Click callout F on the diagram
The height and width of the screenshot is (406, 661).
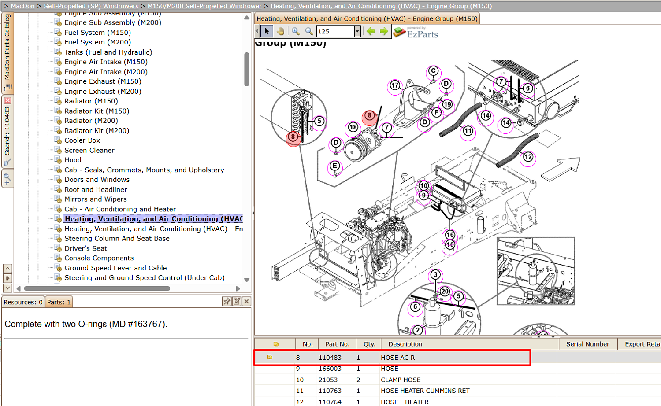coord(436,112)
